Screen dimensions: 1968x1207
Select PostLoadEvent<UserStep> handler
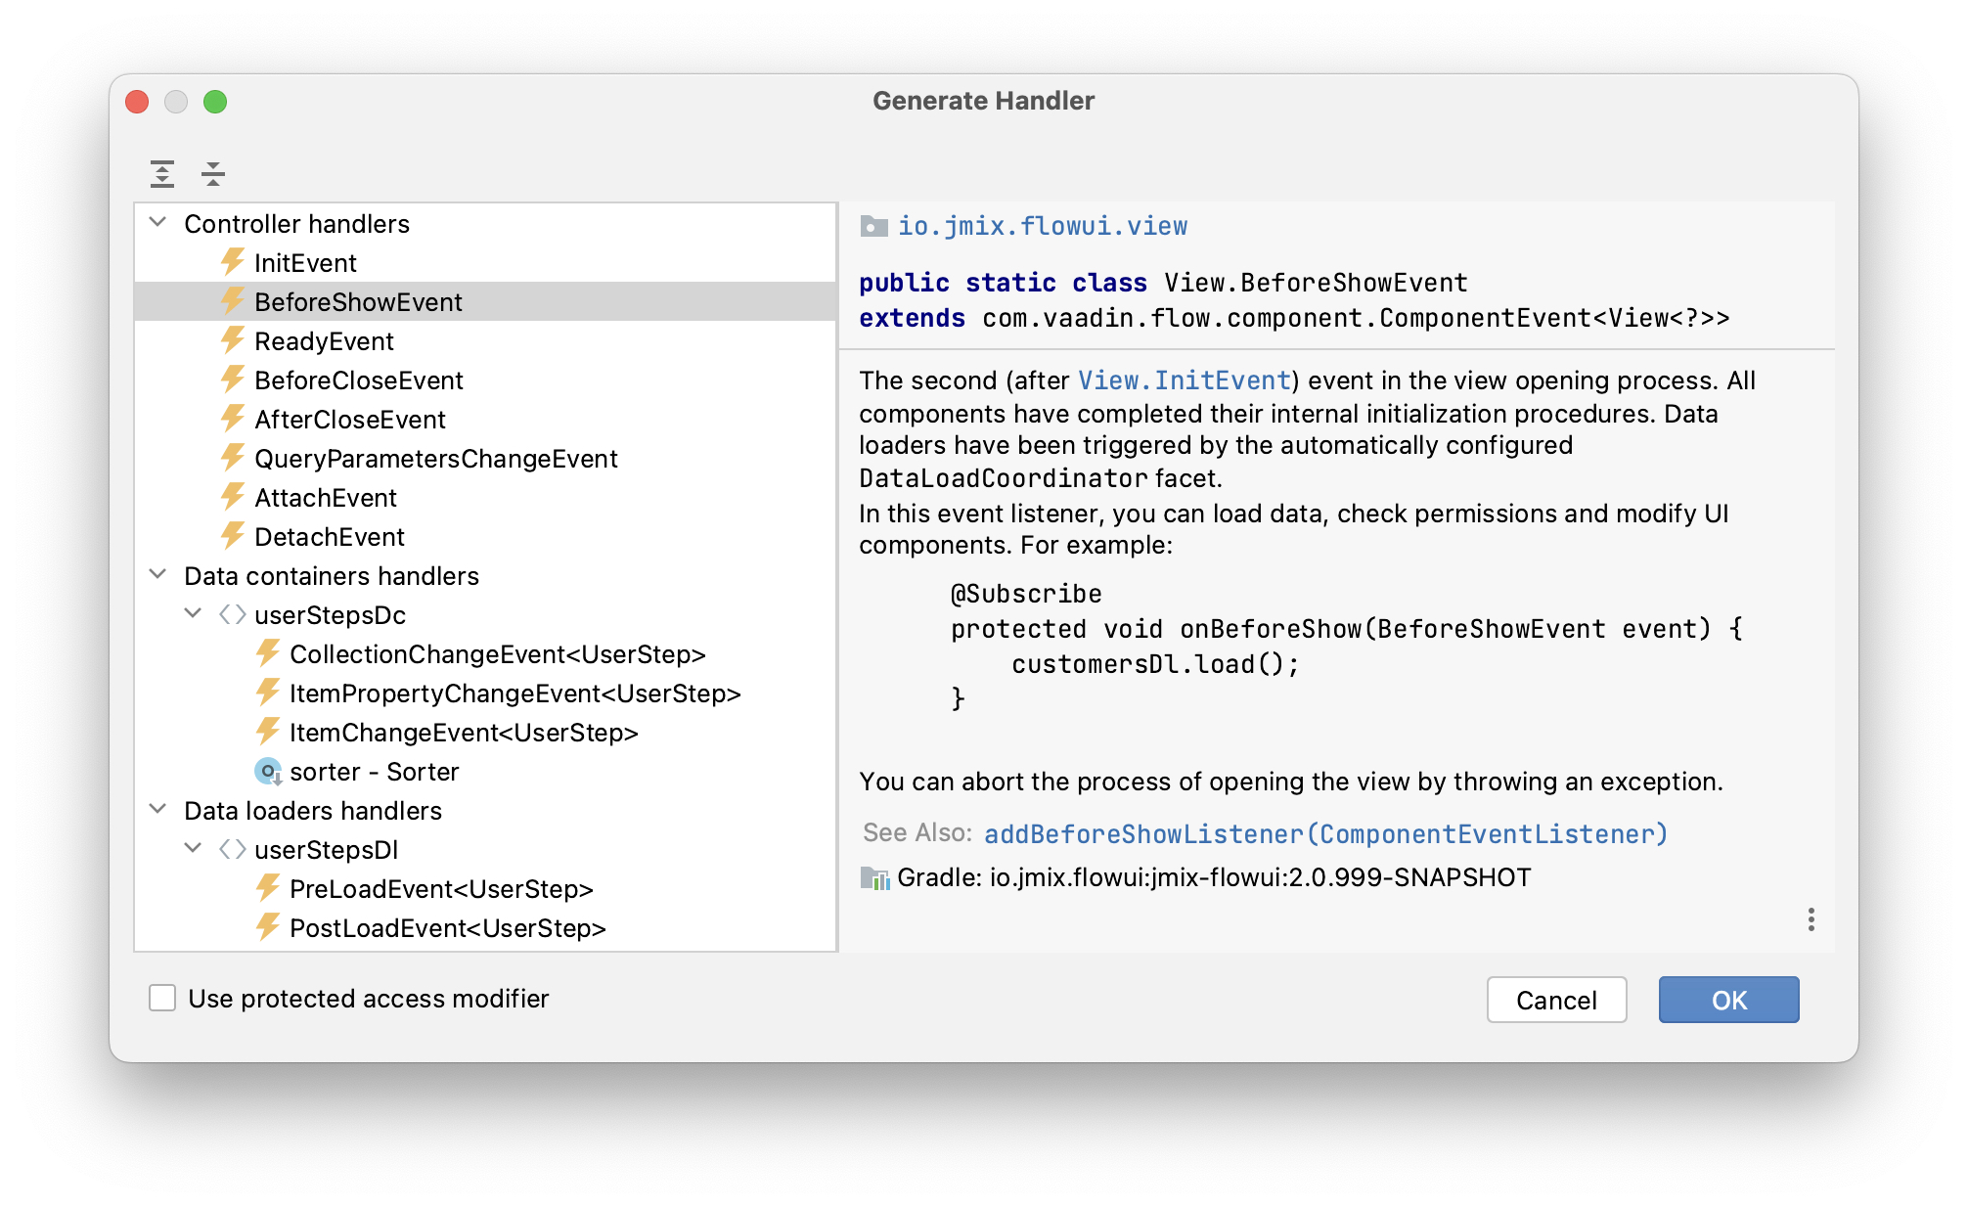pos(447,928)
